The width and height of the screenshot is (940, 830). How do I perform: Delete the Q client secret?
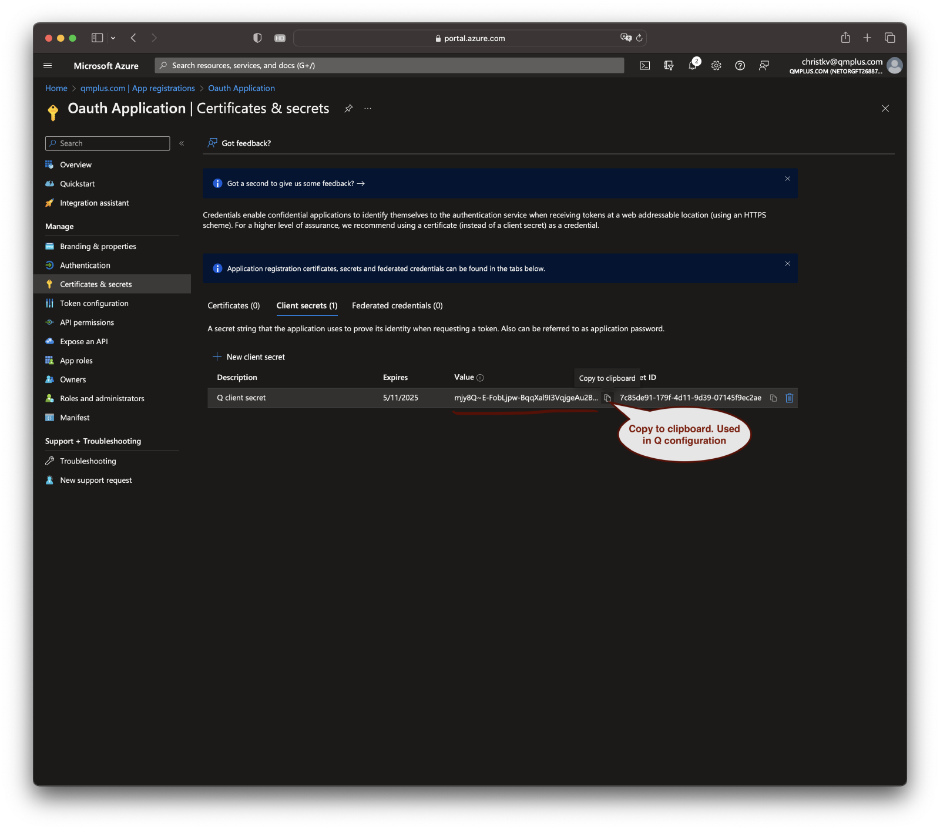[x=790, y=398]
